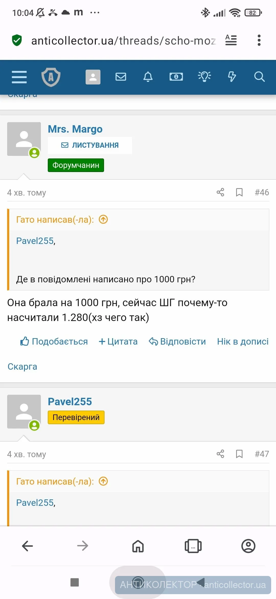Click ЛИСТУВАННЯ button under Mrs. Margo
Image resolution: width=276 pixels, height=599 pixels.
pyautogui.click(x=90, y=145)
